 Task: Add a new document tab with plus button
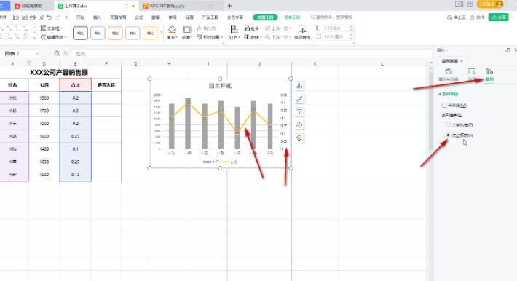coord(230,6)
